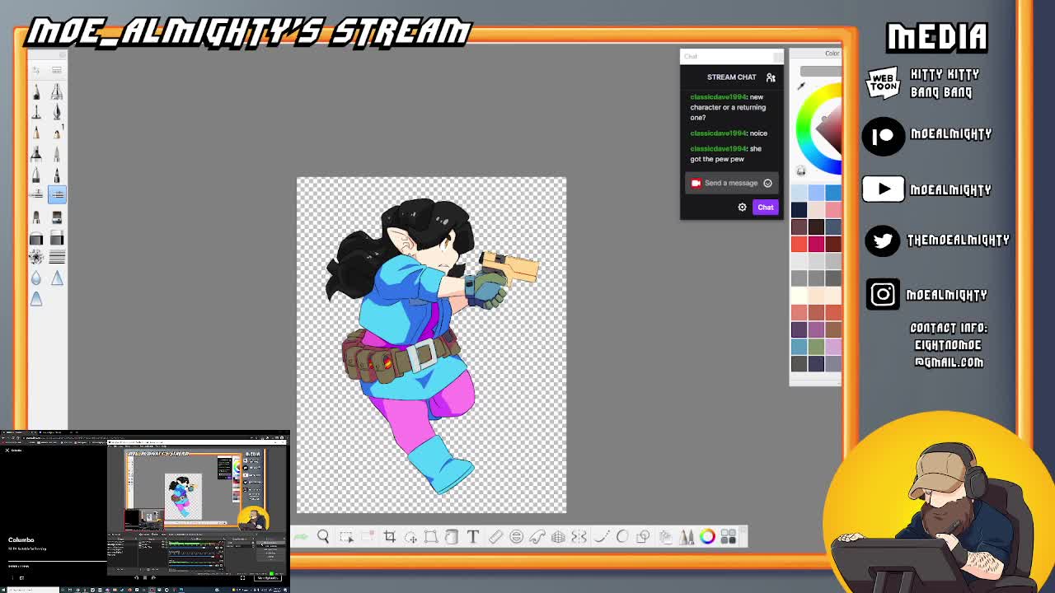Select the Lasso move selection tool
This screenshot has height=593, width=1055.
[410, 537]
